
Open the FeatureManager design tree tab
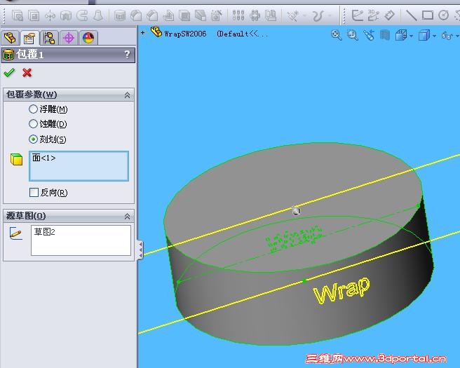click(x=11, y=38)
